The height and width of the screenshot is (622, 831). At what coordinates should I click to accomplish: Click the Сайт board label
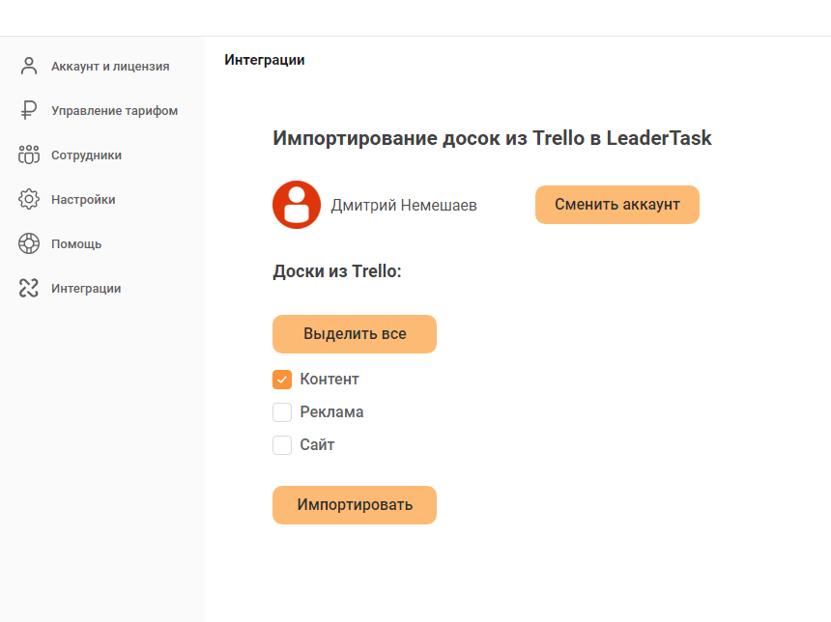317,445
